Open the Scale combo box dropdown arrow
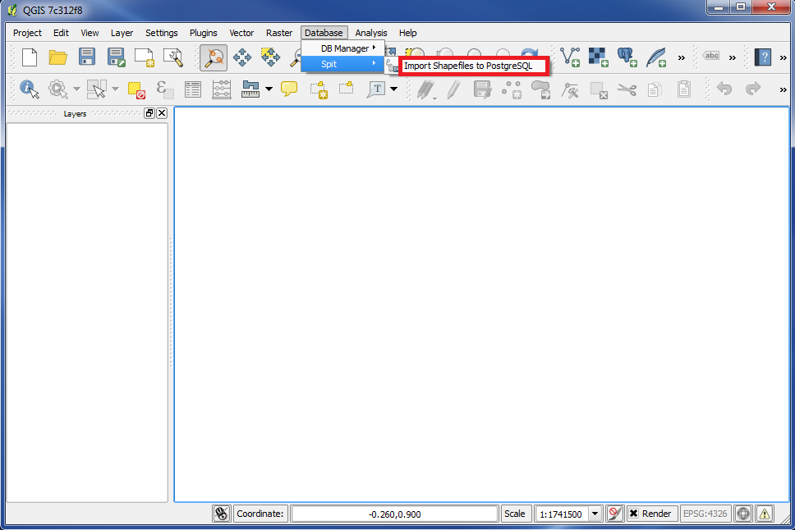795x530 pixels. click(x=595, y=514)
